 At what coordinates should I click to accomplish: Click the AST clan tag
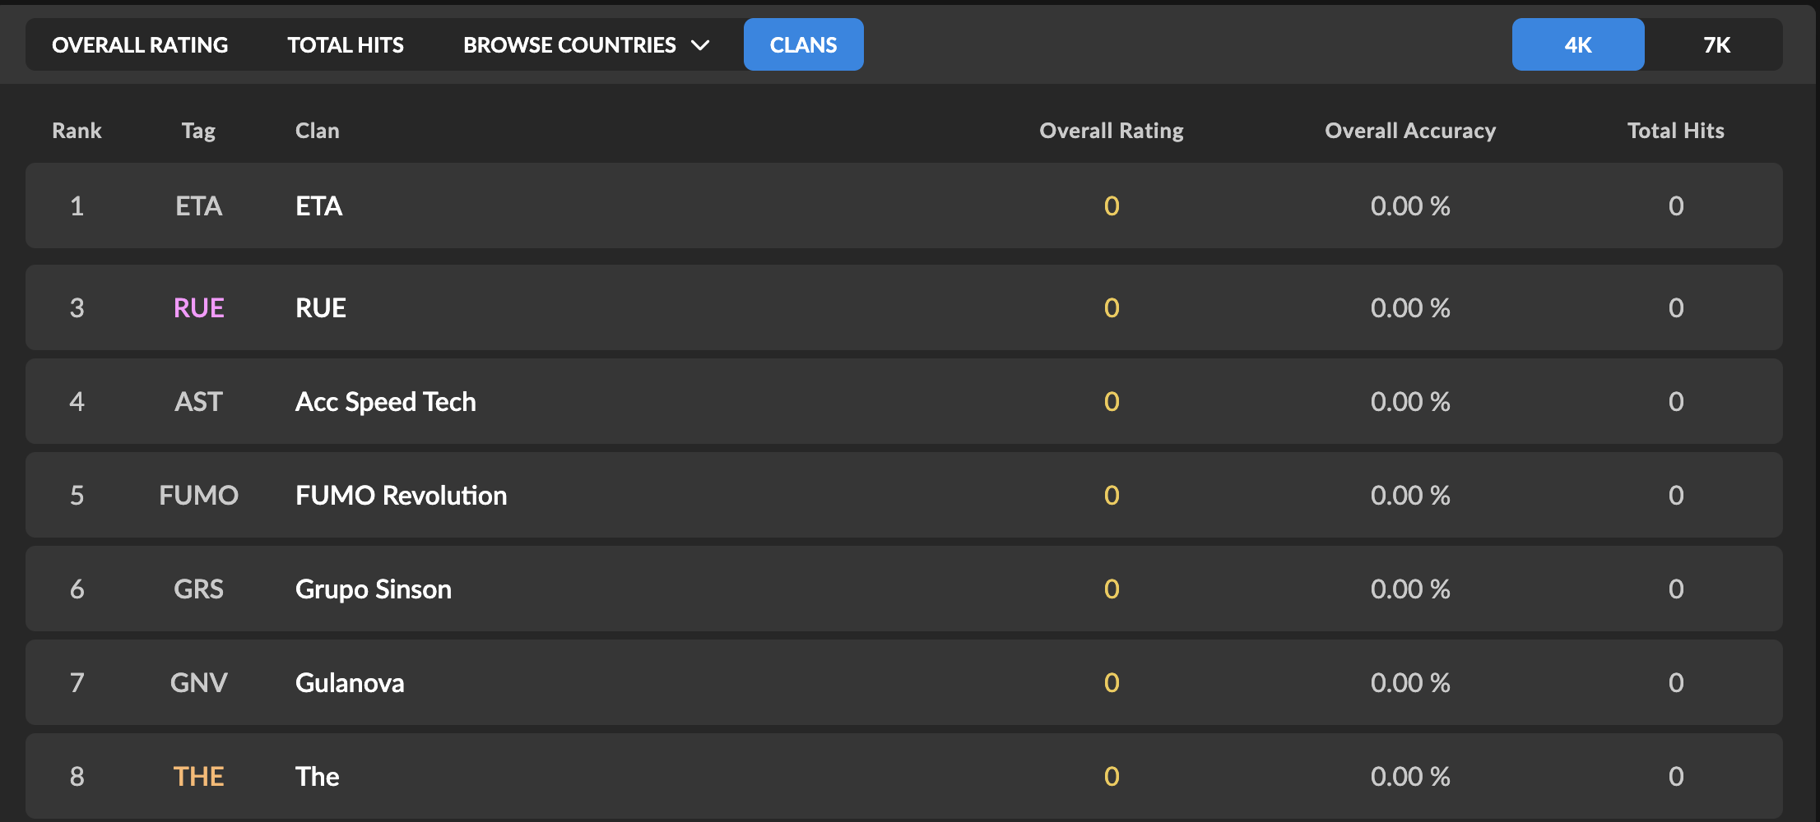198,402
